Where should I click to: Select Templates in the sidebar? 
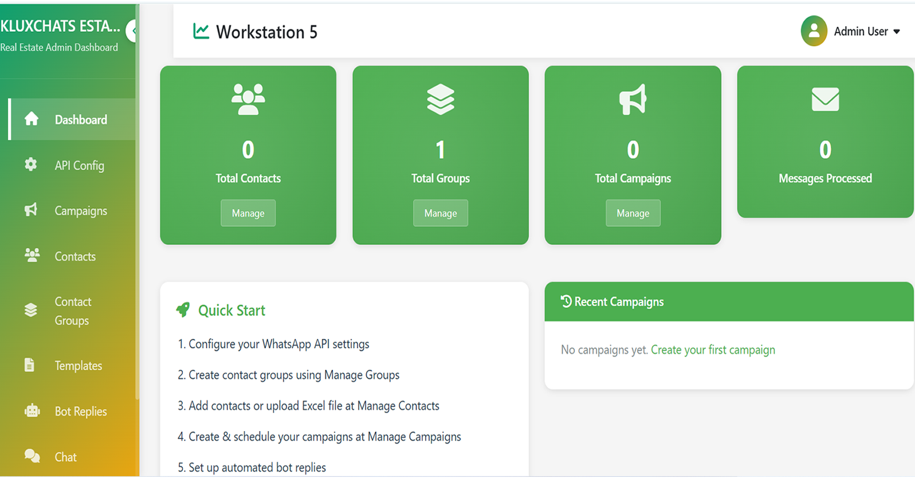[72, 366]
